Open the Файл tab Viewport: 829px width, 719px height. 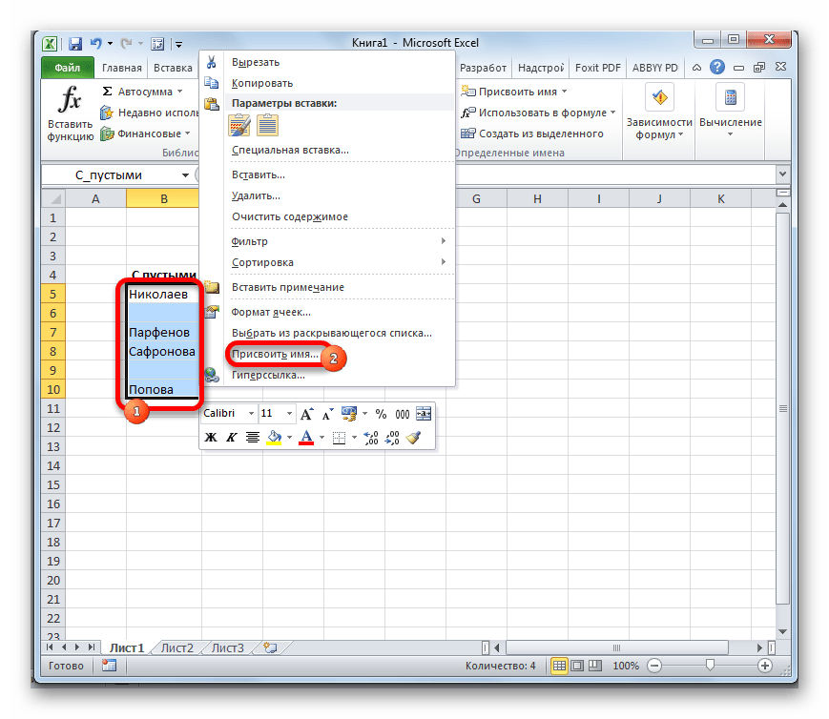pos(67,68)
